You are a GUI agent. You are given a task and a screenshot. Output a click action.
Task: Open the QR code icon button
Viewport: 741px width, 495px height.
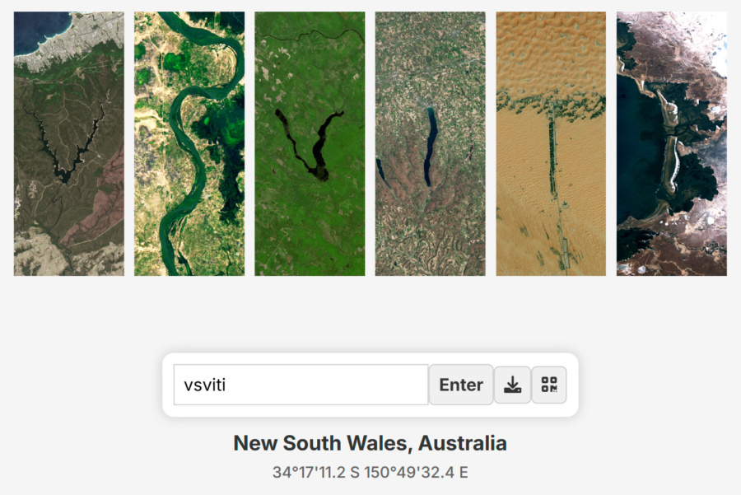pyautogui.click(x=549, y=385)
